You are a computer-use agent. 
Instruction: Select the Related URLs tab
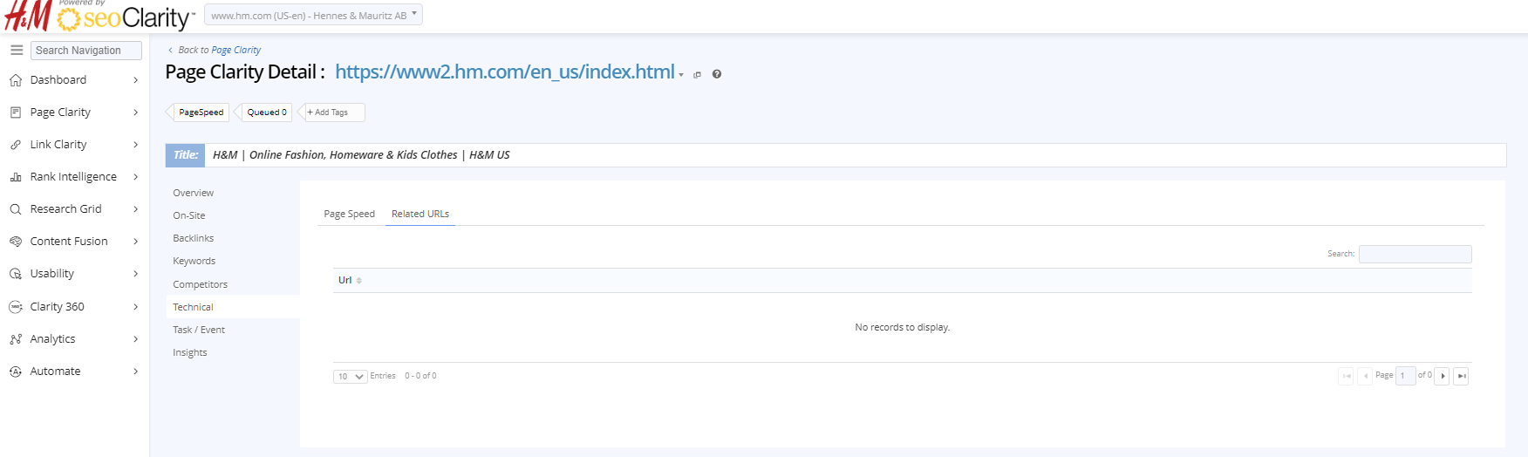(420, 214)
